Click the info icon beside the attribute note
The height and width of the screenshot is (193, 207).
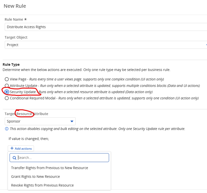coord(6,129)
